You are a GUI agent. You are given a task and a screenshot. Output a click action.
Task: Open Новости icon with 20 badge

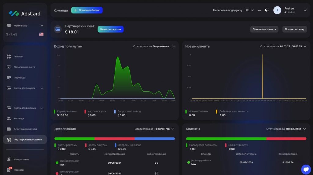(x=9, y=170)
